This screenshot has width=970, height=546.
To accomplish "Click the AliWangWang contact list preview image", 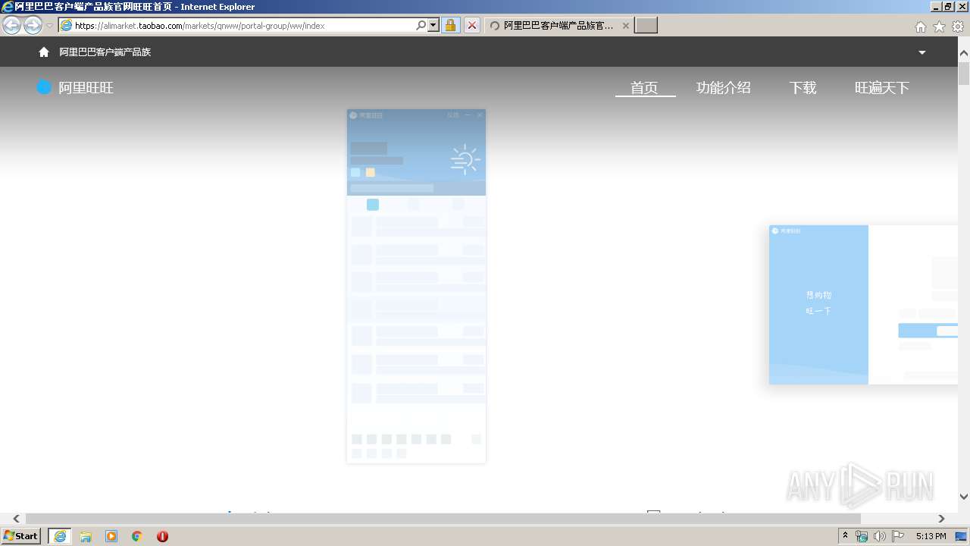I will coord(416,286).
